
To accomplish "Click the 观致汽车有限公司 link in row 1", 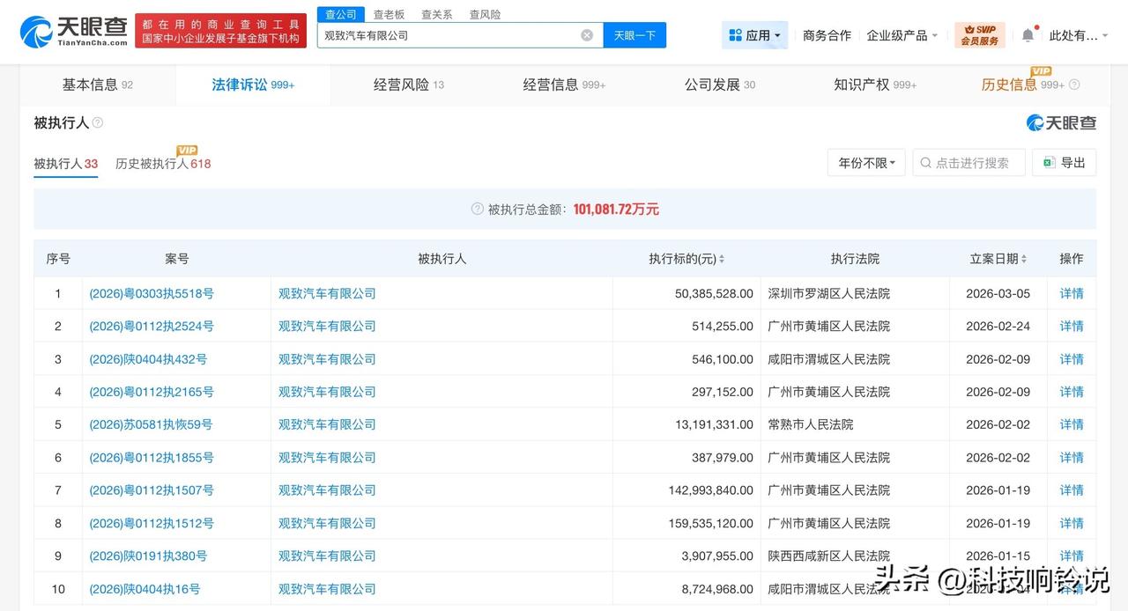I will coord(326,293).
